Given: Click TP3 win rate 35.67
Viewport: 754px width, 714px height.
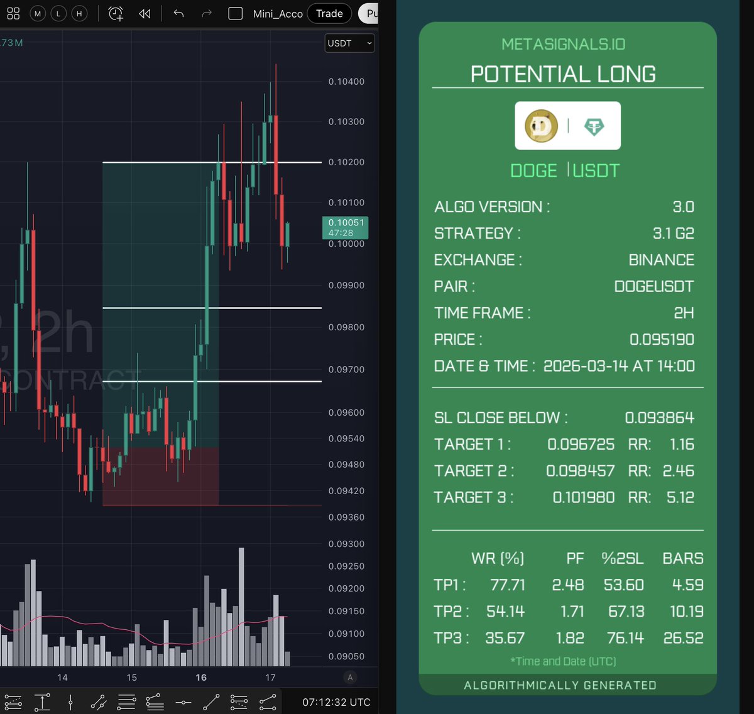Looking at the screenshot, I should tap(505, 638).
